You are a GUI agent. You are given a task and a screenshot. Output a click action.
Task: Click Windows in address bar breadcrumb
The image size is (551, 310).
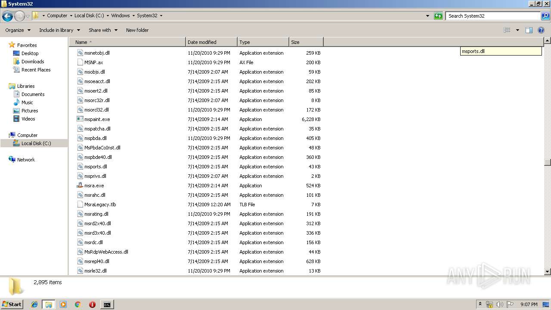[121, 15]
